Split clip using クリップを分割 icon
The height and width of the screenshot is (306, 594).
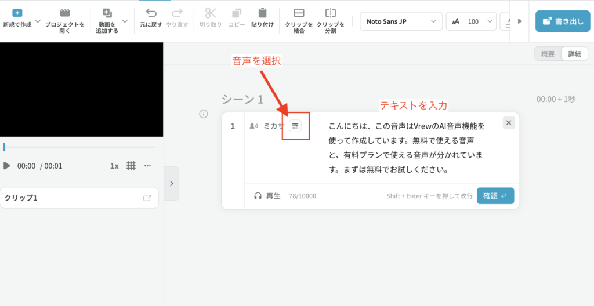coord(330,13)
